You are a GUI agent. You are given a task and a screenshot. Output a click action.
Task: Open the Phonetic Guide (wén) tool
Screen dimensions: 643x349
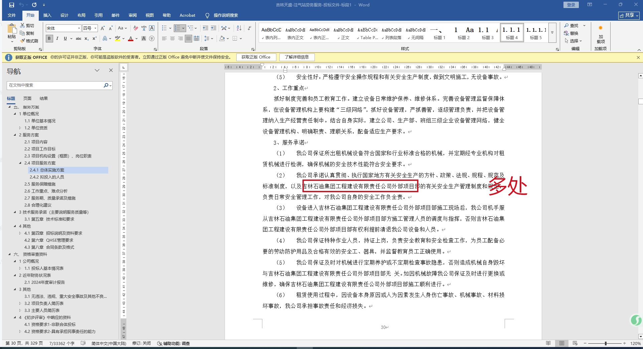coord(144,28)
